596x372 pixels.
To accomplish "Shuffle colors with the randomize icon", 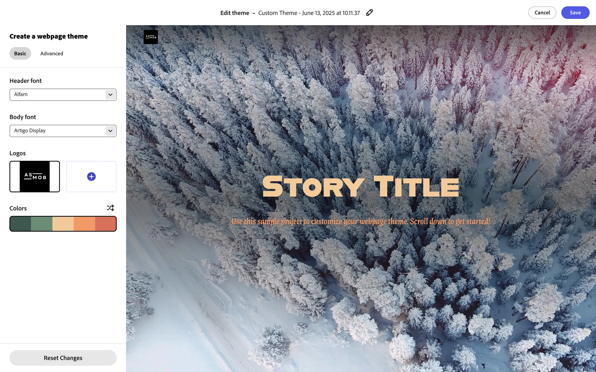I will pyautogui.click(x=110, y=208).
